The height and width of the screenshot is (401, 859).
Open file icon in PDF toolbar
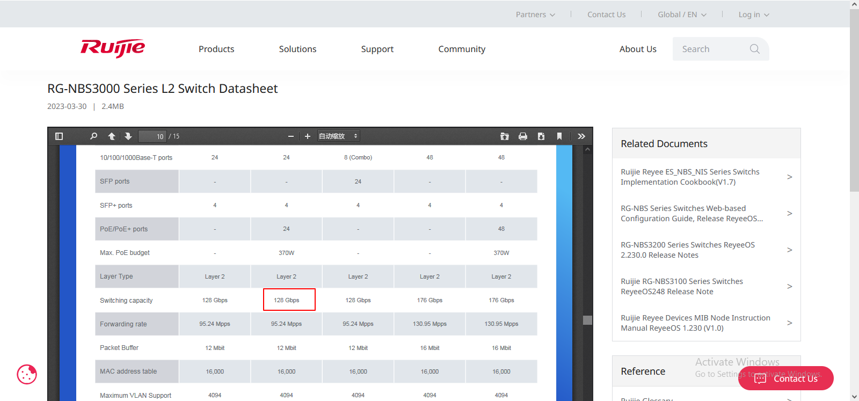[505, 136]
